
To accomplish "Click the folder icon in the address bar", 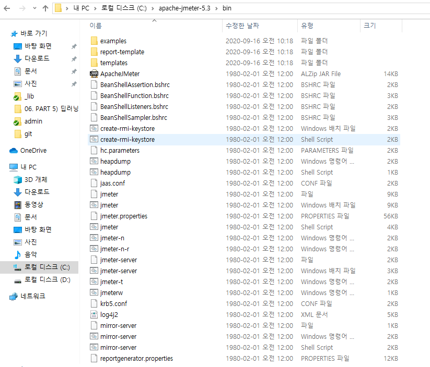I will [58, 8].
